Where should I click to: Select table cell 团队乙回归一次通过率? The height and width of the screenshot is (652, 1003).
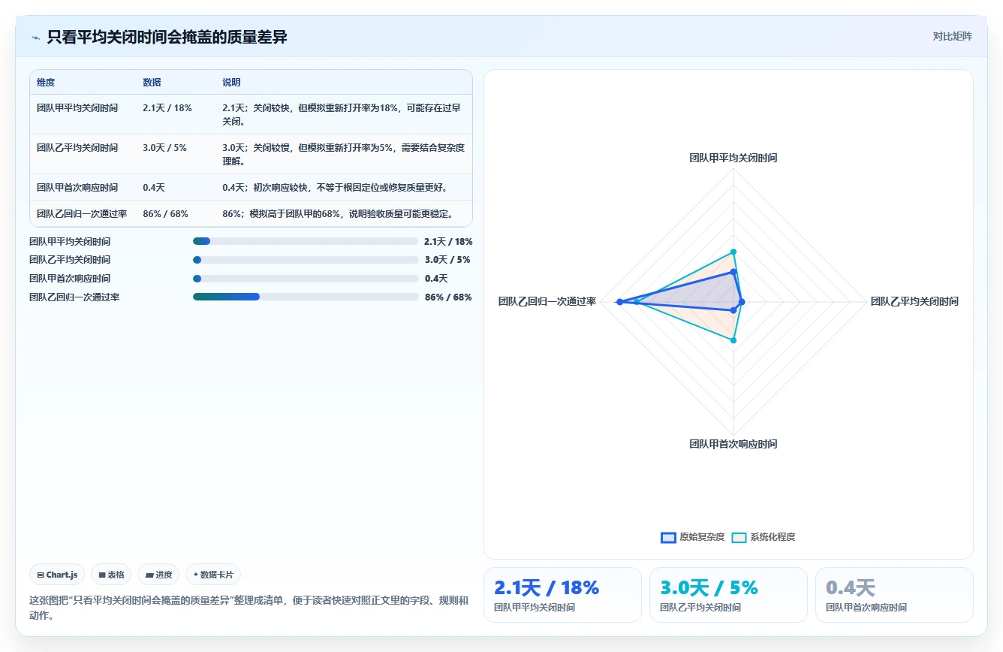(82, 214)
